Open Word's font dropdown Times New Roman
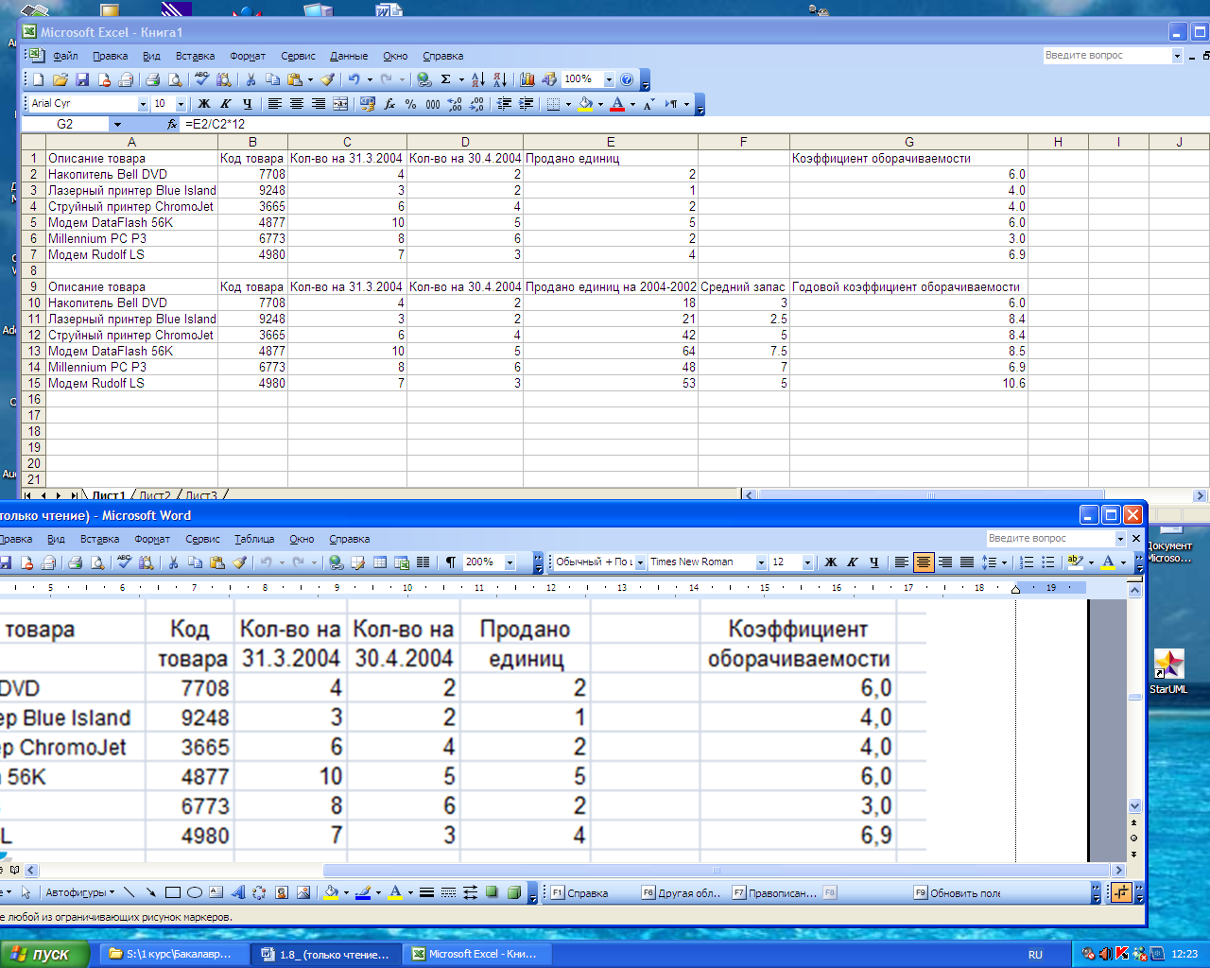The width and height of the screenshot is (1210, 968). (761, 562)
